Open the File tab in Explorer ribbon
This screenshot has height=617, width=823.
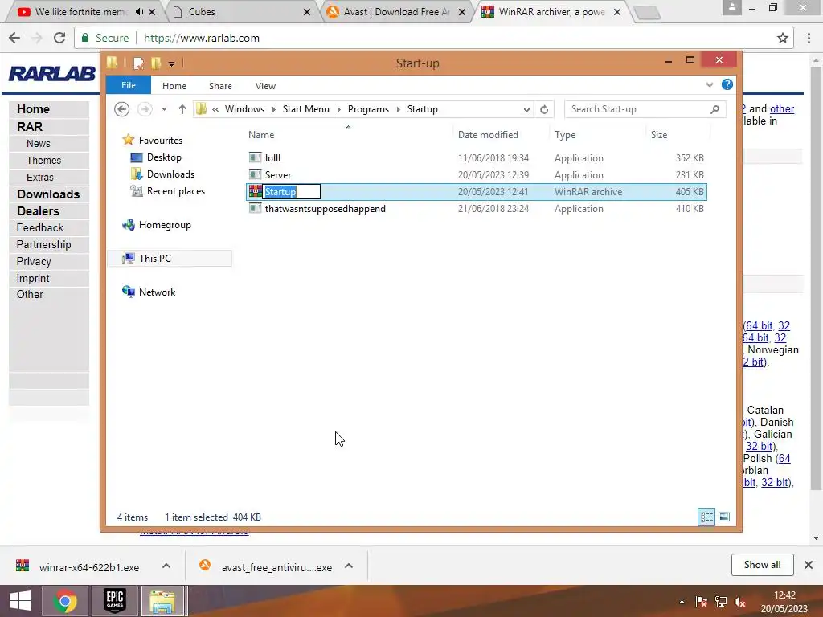point(129,85)
